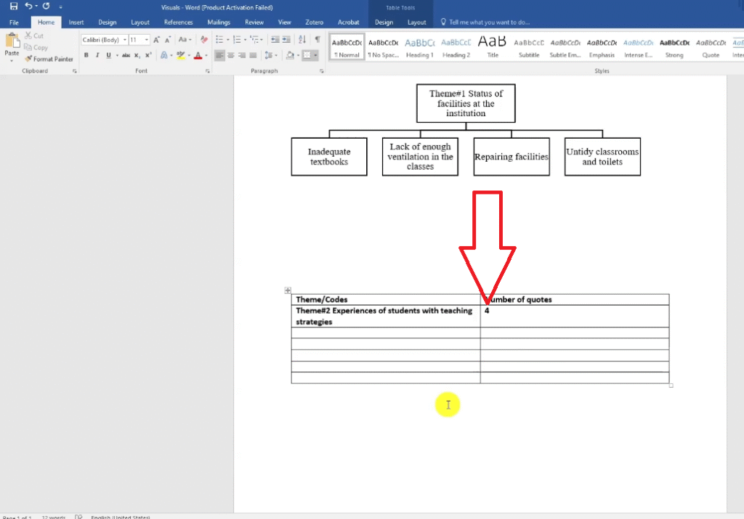The height and width of the screenshot is (519, 744).
Task: Switch to the Insert ribbon tab
Action: [x=76, y=23]
